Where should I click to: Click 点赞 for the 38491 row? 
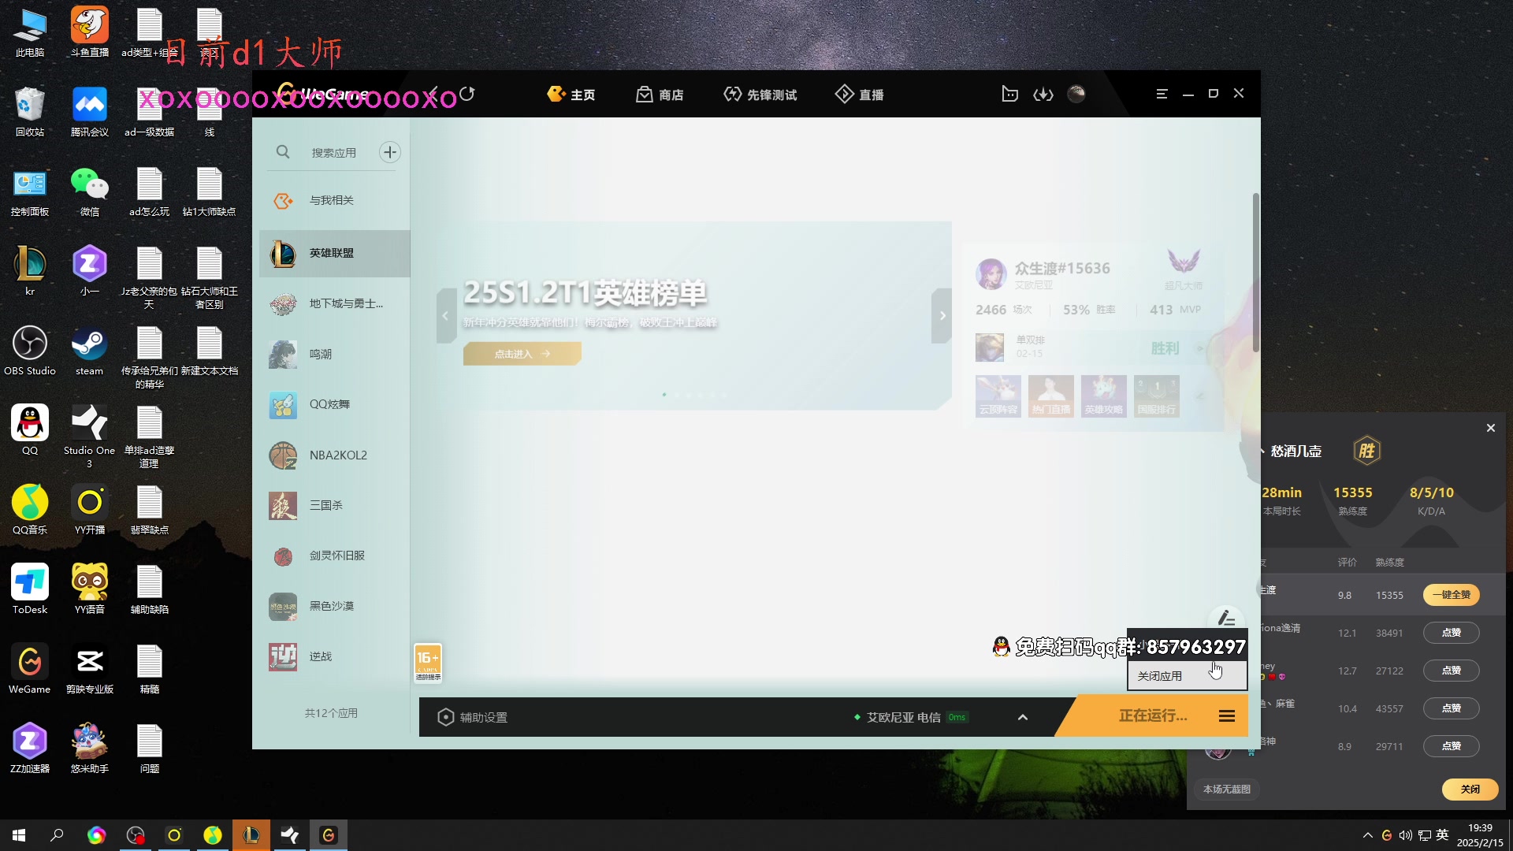[x=1452, y=633]
